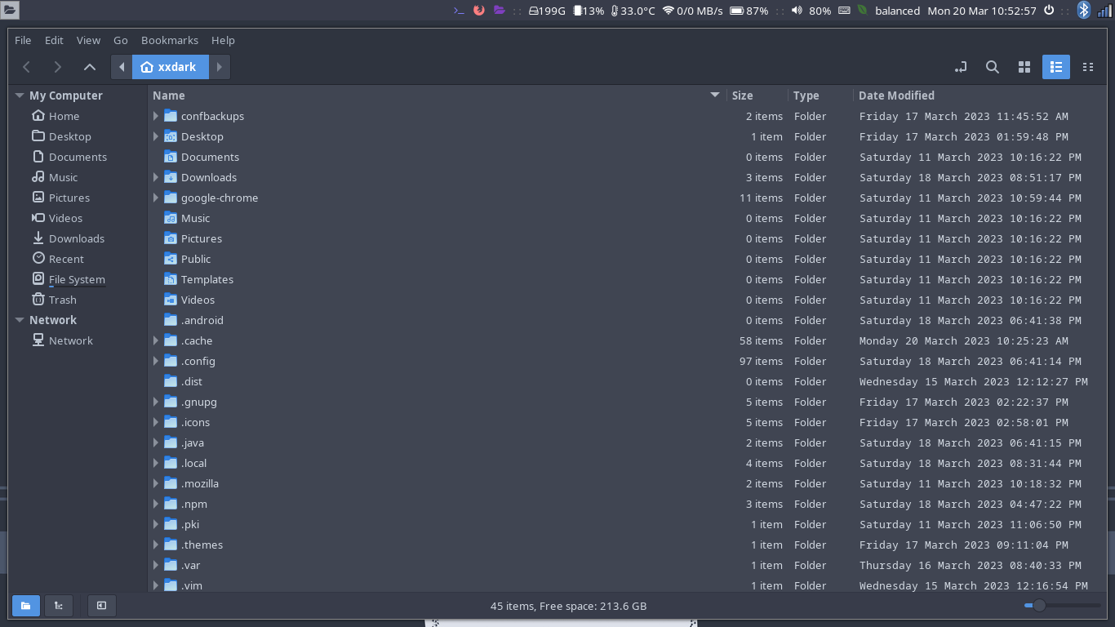Sort by the Name column header
Screen dimensions: 1115x627
point(438,96)
